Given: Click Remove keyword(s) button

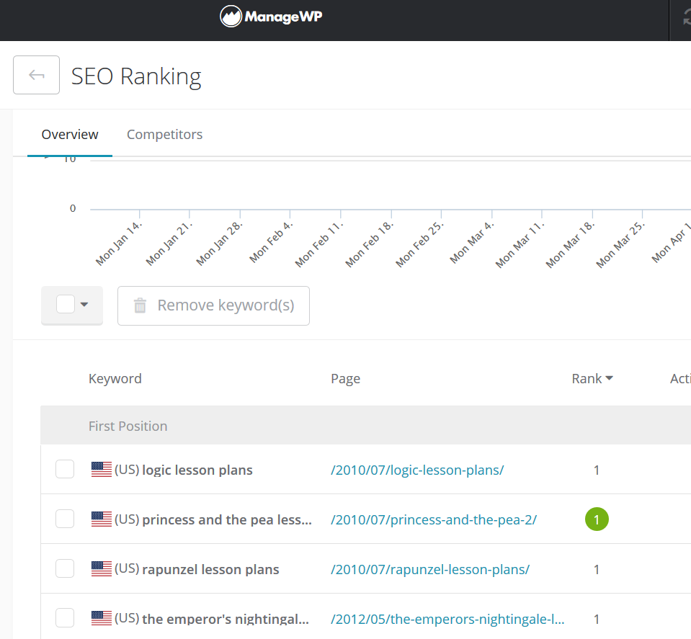Looking at the screenshot, I should tap(213, 305).
